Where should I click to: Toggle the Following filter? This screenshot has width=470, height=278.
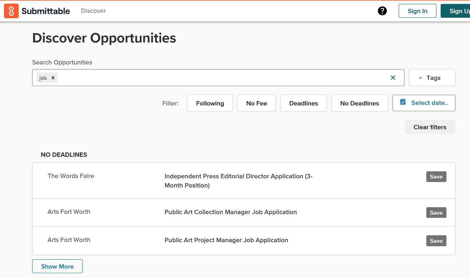(210, 103)
